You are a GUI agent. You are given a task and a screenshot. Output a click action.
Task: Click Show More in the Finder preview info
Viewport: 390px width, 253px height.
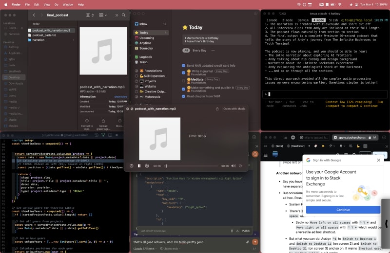(120, 97)
